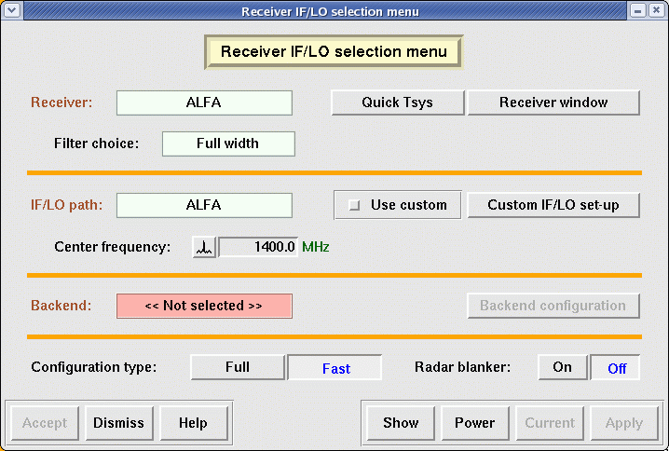Click in the center frequency 1400.0 field
The width and height of the screenshot is (669, 451).
coord(258,247)
